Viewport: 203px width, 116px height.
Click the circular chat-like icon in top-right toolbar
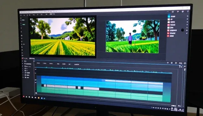(173, 12)
